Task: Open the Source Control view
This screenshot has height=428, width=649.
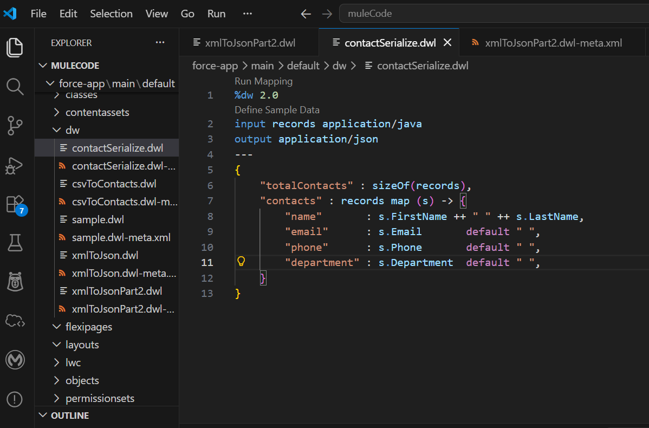Action: 15,126
